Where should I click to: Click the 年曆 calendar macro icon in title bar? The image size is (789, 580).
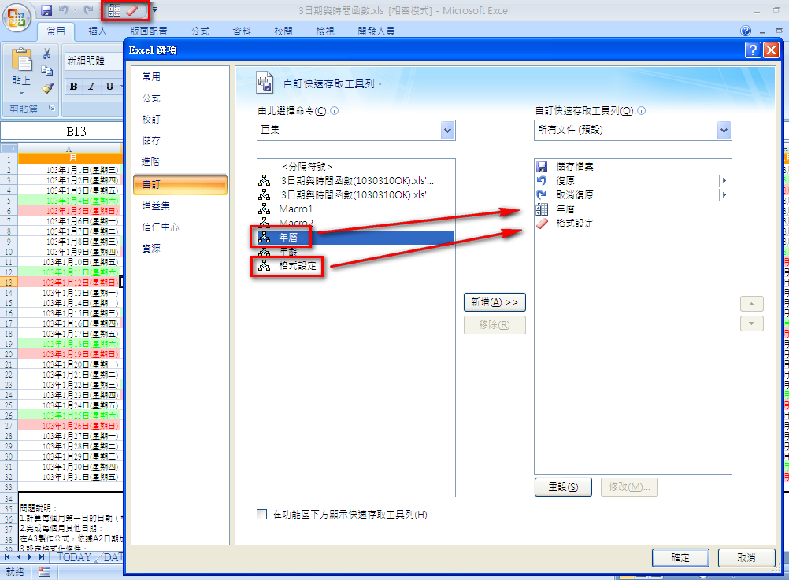(114, 10)
